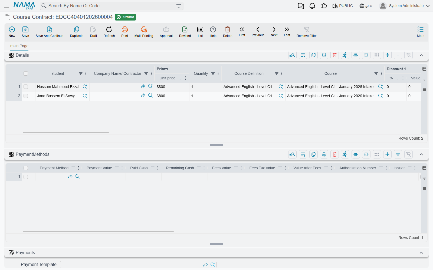The image size is (433, 270).
Task: Switch language to Arabic
Action: click(x=366, y=6)
